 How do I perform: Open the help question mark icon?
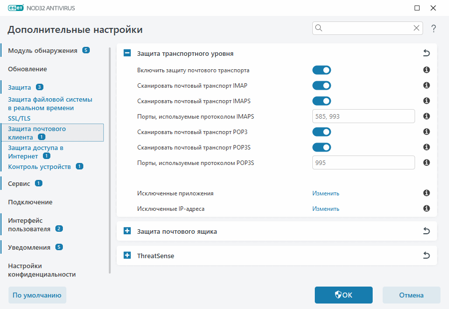tap(433, 28)
